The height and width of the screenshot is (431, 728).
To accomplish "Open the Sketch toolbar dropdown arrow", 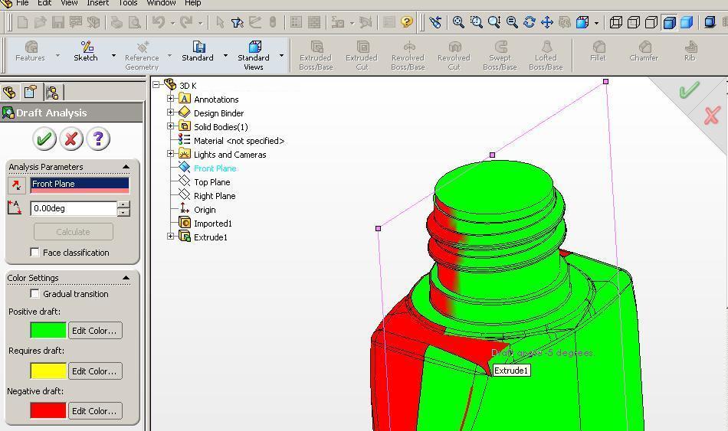I will click(x=113, y=56).
